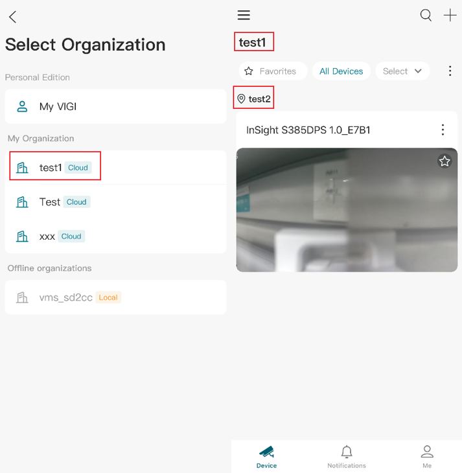Mark the camera as favorite with star
This screenshot has height=473, width=462.
coord(445,161)
